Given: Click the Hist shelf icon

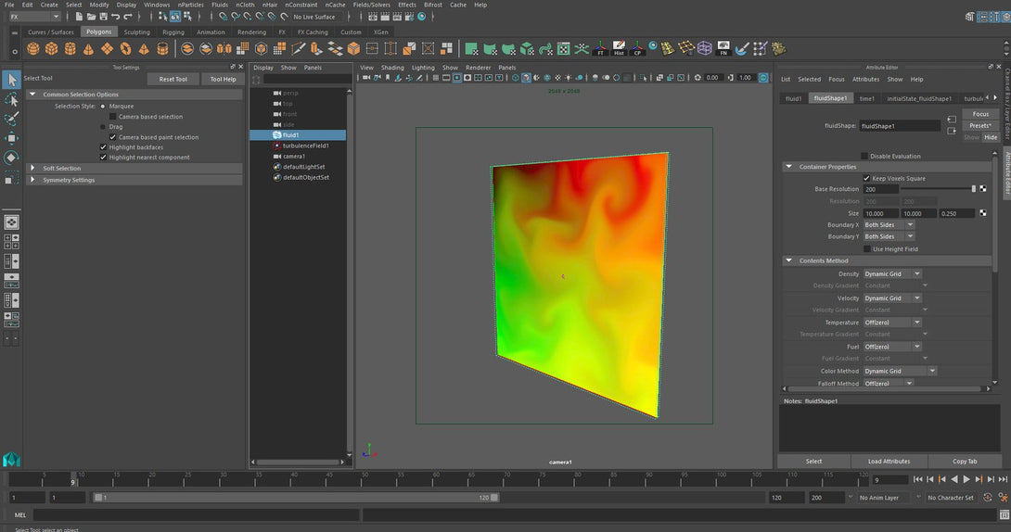Looking at the screenshot, I should (619, 49).
